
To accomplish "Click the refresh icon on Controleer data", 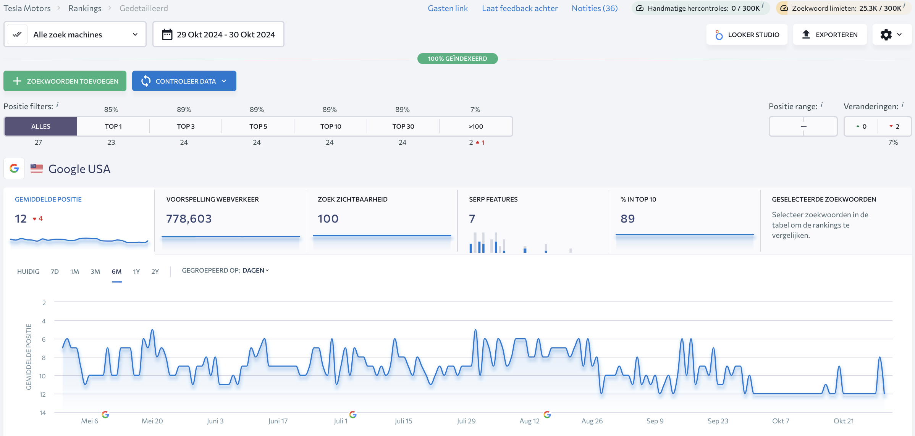I will coord(146,81).
